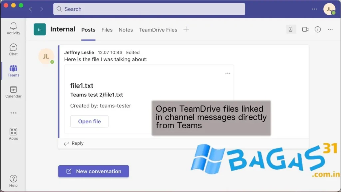Image resolution: width=341 pixels, height=192 pixels.
Task: Click the yellow minimize window button
Action: click(x=13, y=5)
